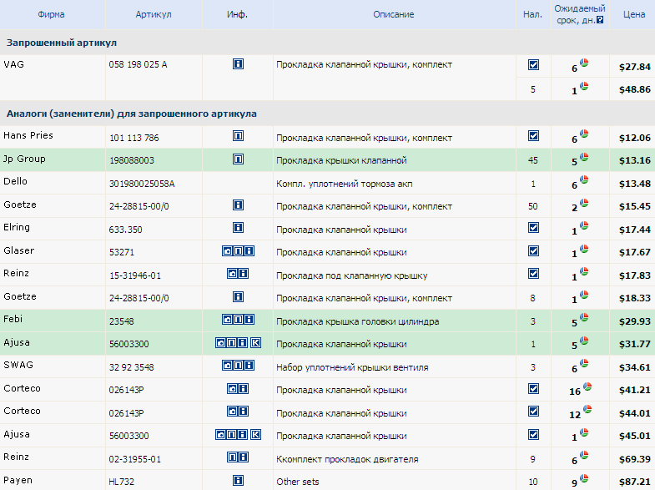
Task: Click delivery pie-chart icon in Hans Pries row
Action: pos(584,134)
